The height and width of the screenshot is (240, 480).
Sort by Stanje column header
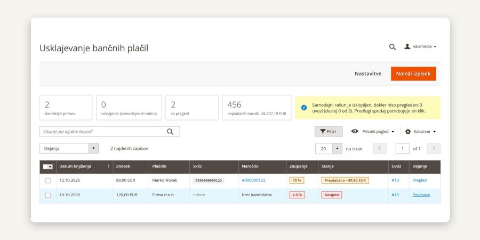pos(353,166)
